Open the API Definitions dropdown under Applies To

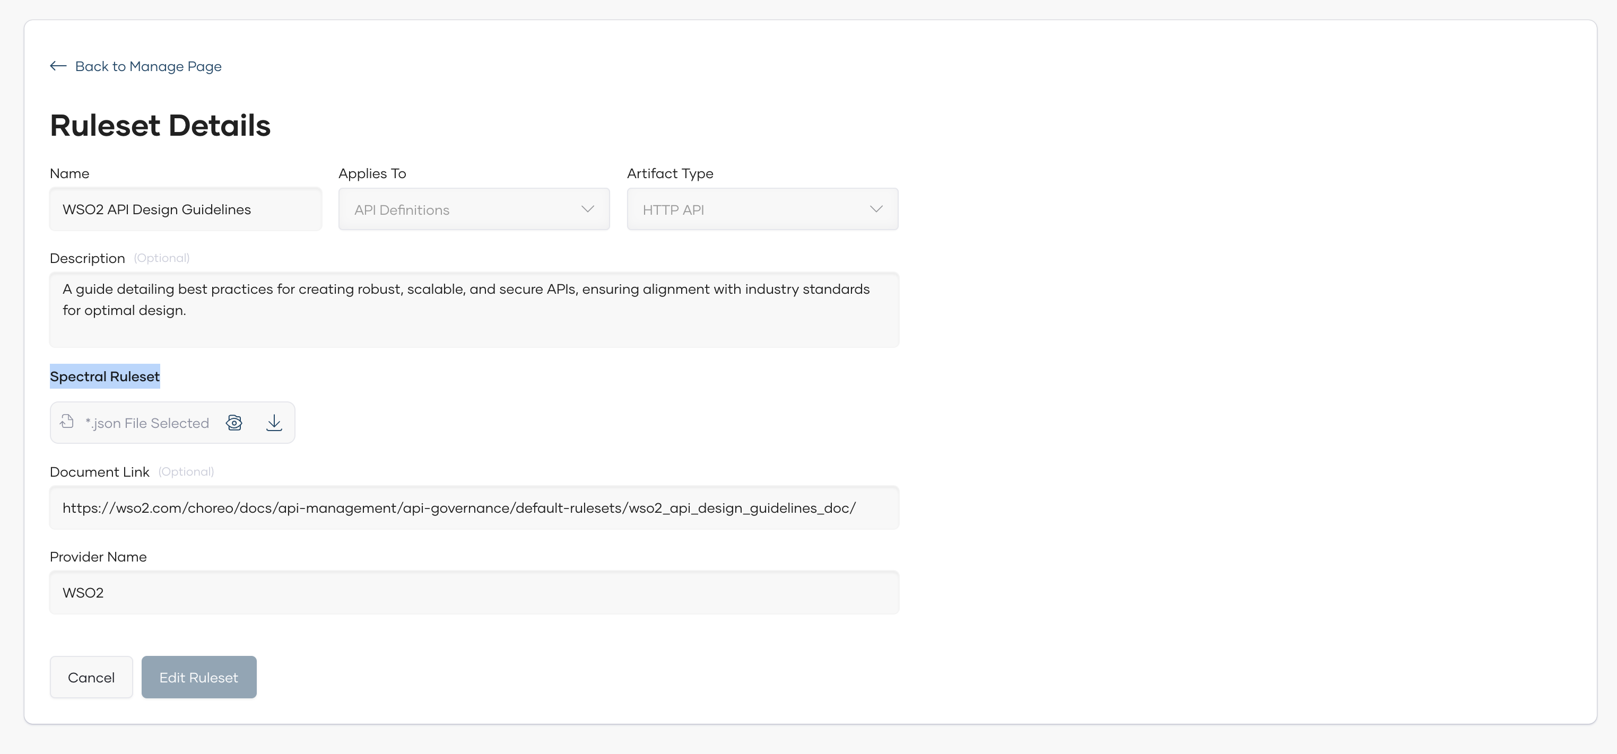pyautogui.click(x=473, y=209)
